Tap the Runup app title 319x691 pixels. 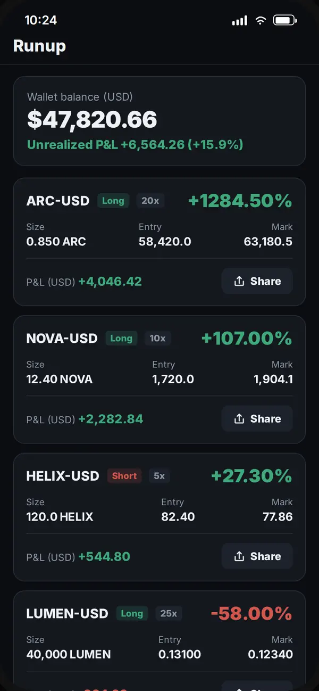click(x=39, y=46)
